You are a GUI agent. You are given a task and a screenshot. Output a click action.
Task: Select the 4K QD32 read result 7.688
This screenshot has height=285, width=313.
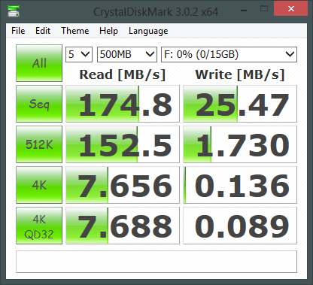point(123,226)
